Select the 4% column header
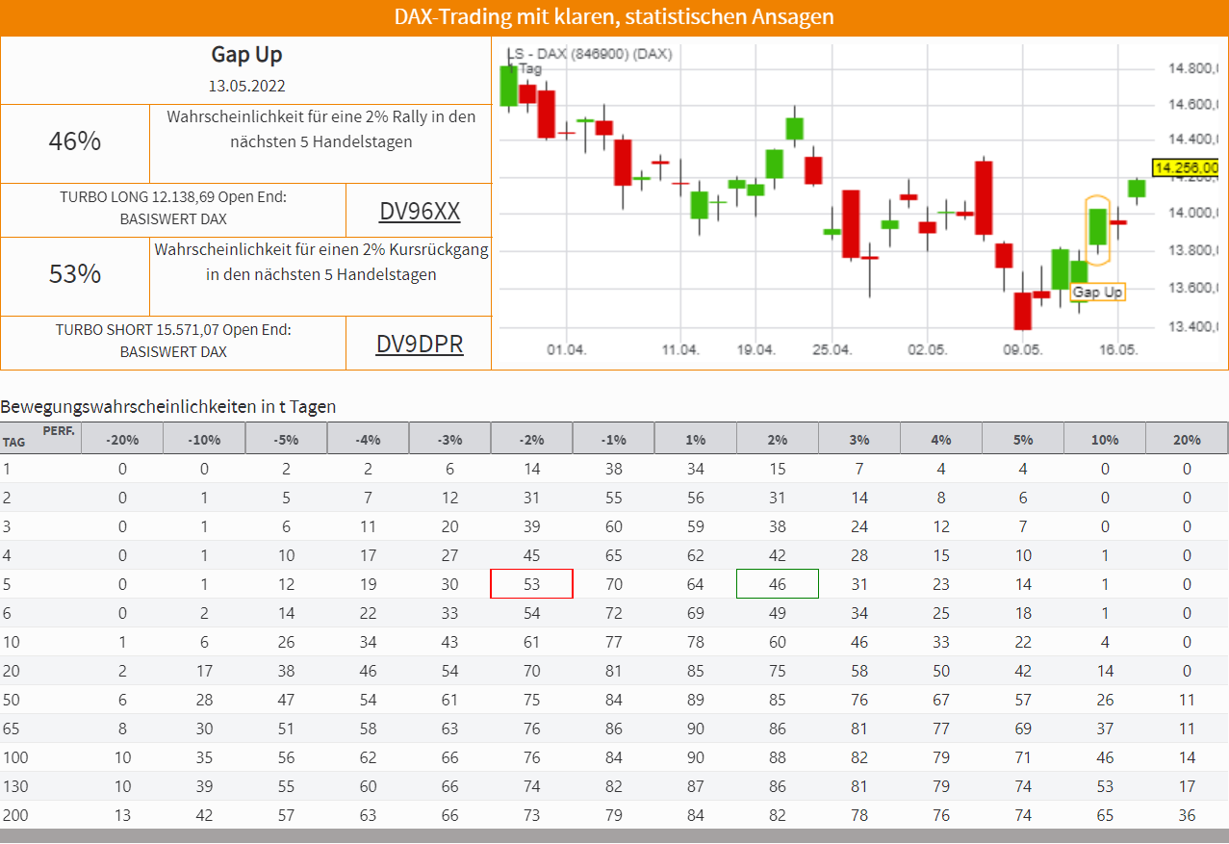1229x844 pixels. [x=940, y=439]
